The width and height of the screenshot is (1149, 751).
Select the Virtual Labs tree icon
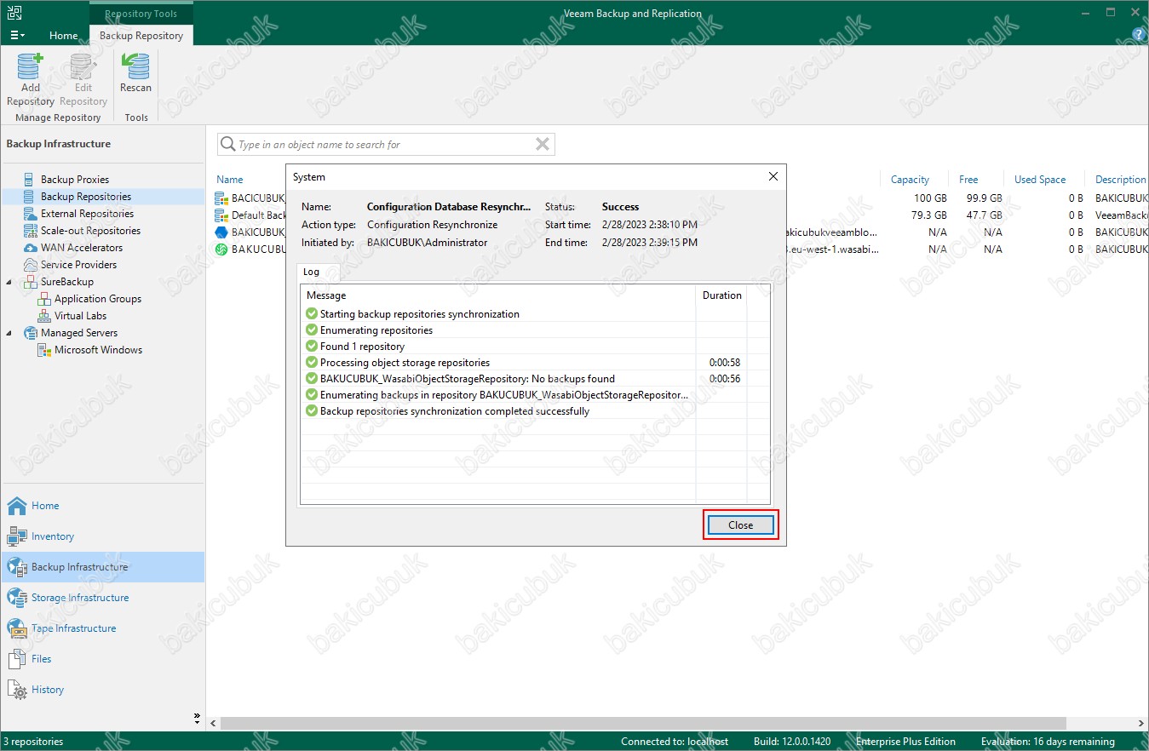click(44, 316)
